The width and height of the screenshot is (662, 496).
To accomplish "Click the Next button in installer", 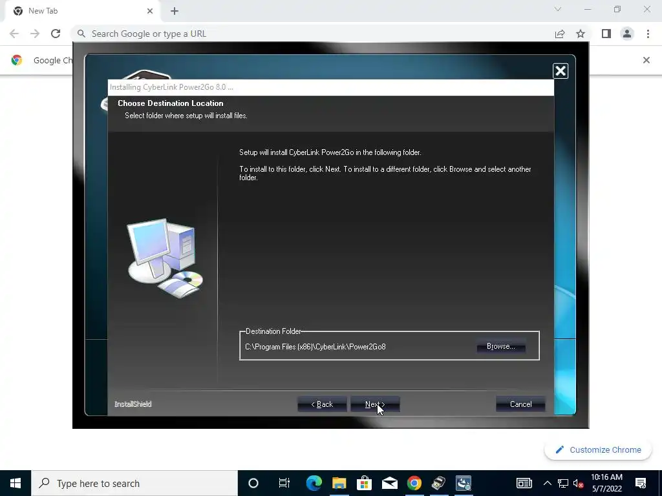I will 375,404.
